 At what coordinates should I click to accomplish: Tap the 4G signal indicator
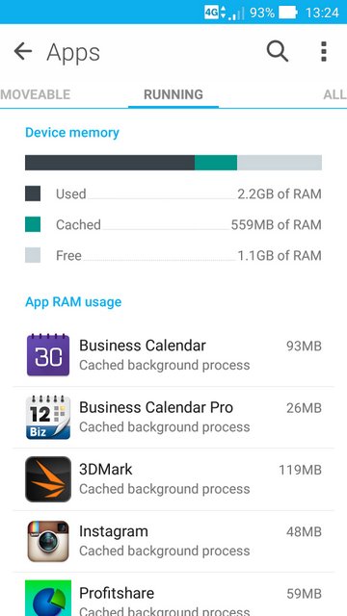click(x=211, y=13)
